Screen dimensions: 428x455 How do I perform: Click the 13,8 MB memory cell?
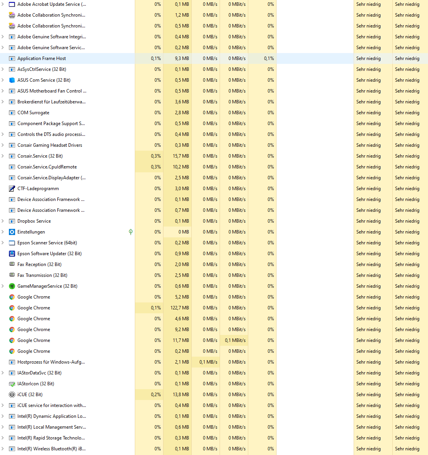click(177, 395)
